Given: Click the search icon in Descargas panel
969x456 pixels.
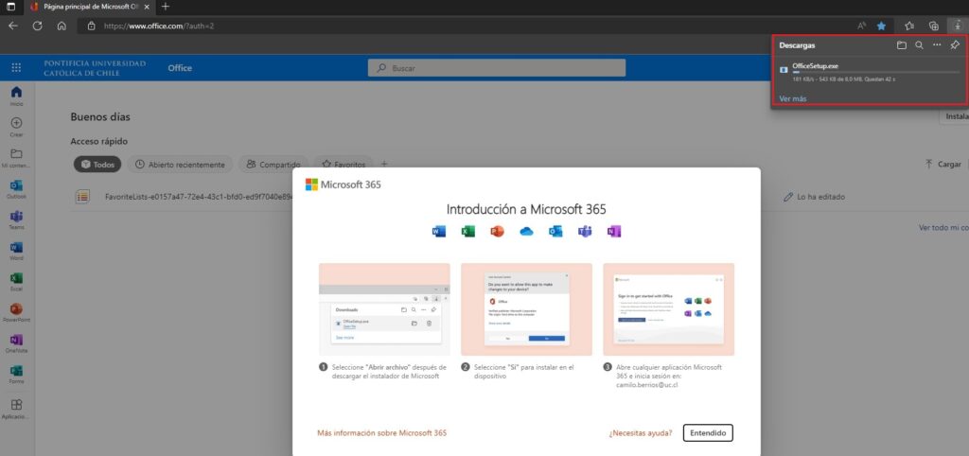Looking at the screenshot, I should coord(919,44).
